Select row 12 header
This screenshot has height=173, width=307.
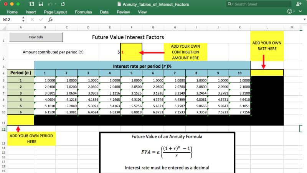click(3, 130)
